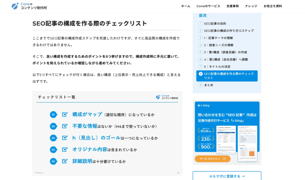
Task: Go to 3：第1構成（読者目線）の作成 section
Action: [225, 52]
